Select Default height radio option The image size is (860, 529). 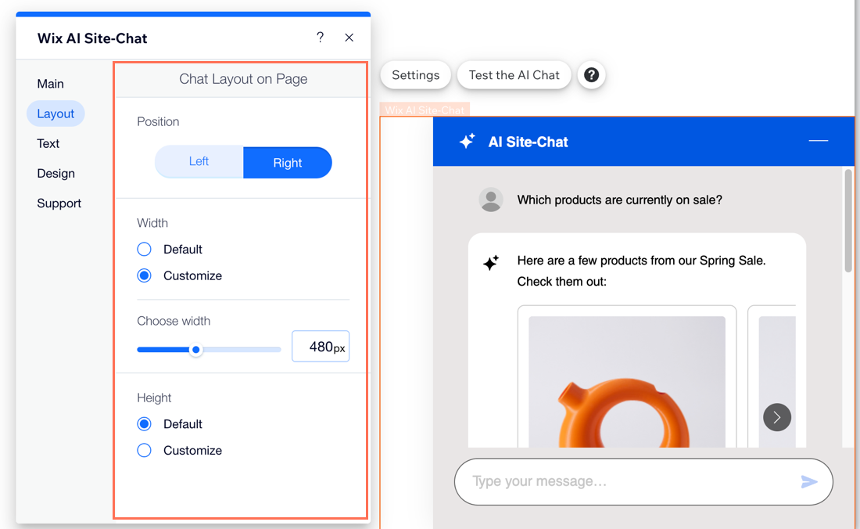point(145,423)
